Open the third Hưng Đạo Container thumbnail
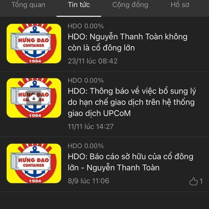The image size is (209, 209). [34, 163]
